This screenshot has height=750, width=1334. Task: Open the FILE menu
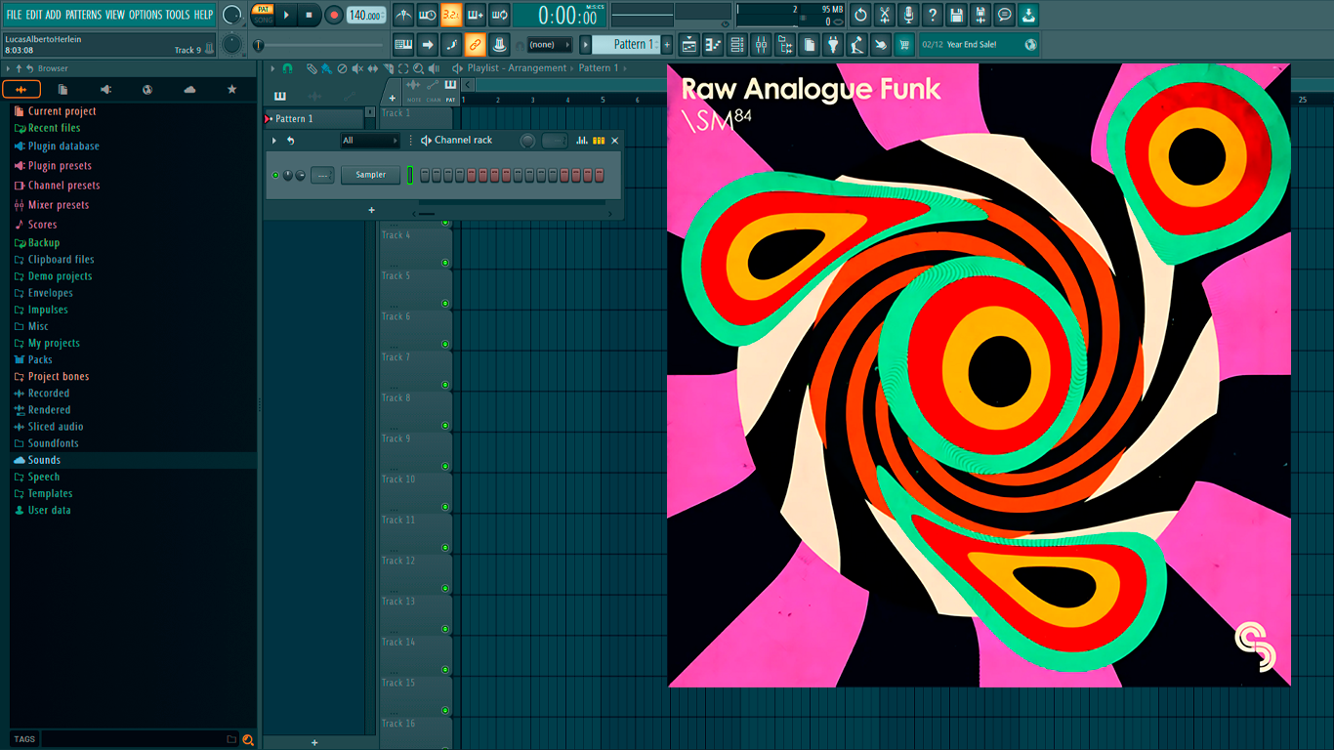14,15
